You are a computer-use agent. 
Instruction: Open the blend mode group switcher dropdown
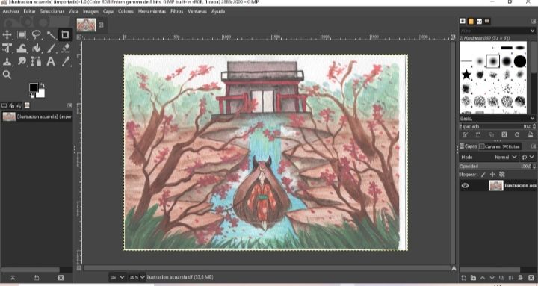tap(528, 157)
